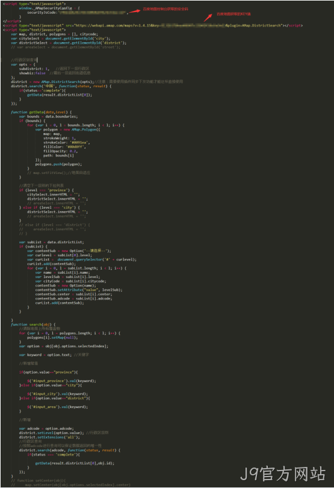Screen dimensions: 334x488
Task: Click the red arrow pointing to securityJsCode
Action: 134,11
